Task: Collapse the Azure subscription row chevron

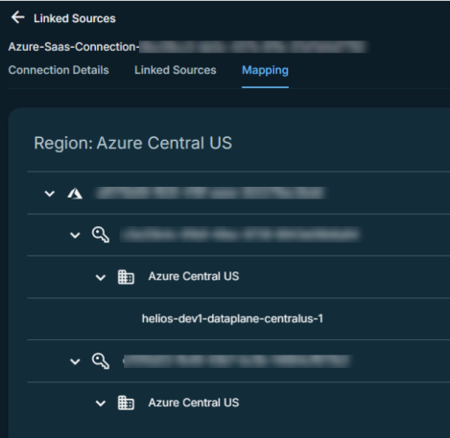Action: click(x=50, y=194)
